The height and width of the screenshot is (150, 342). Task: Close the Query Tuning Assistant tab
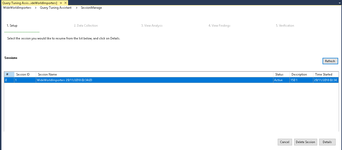coord(66,3)
